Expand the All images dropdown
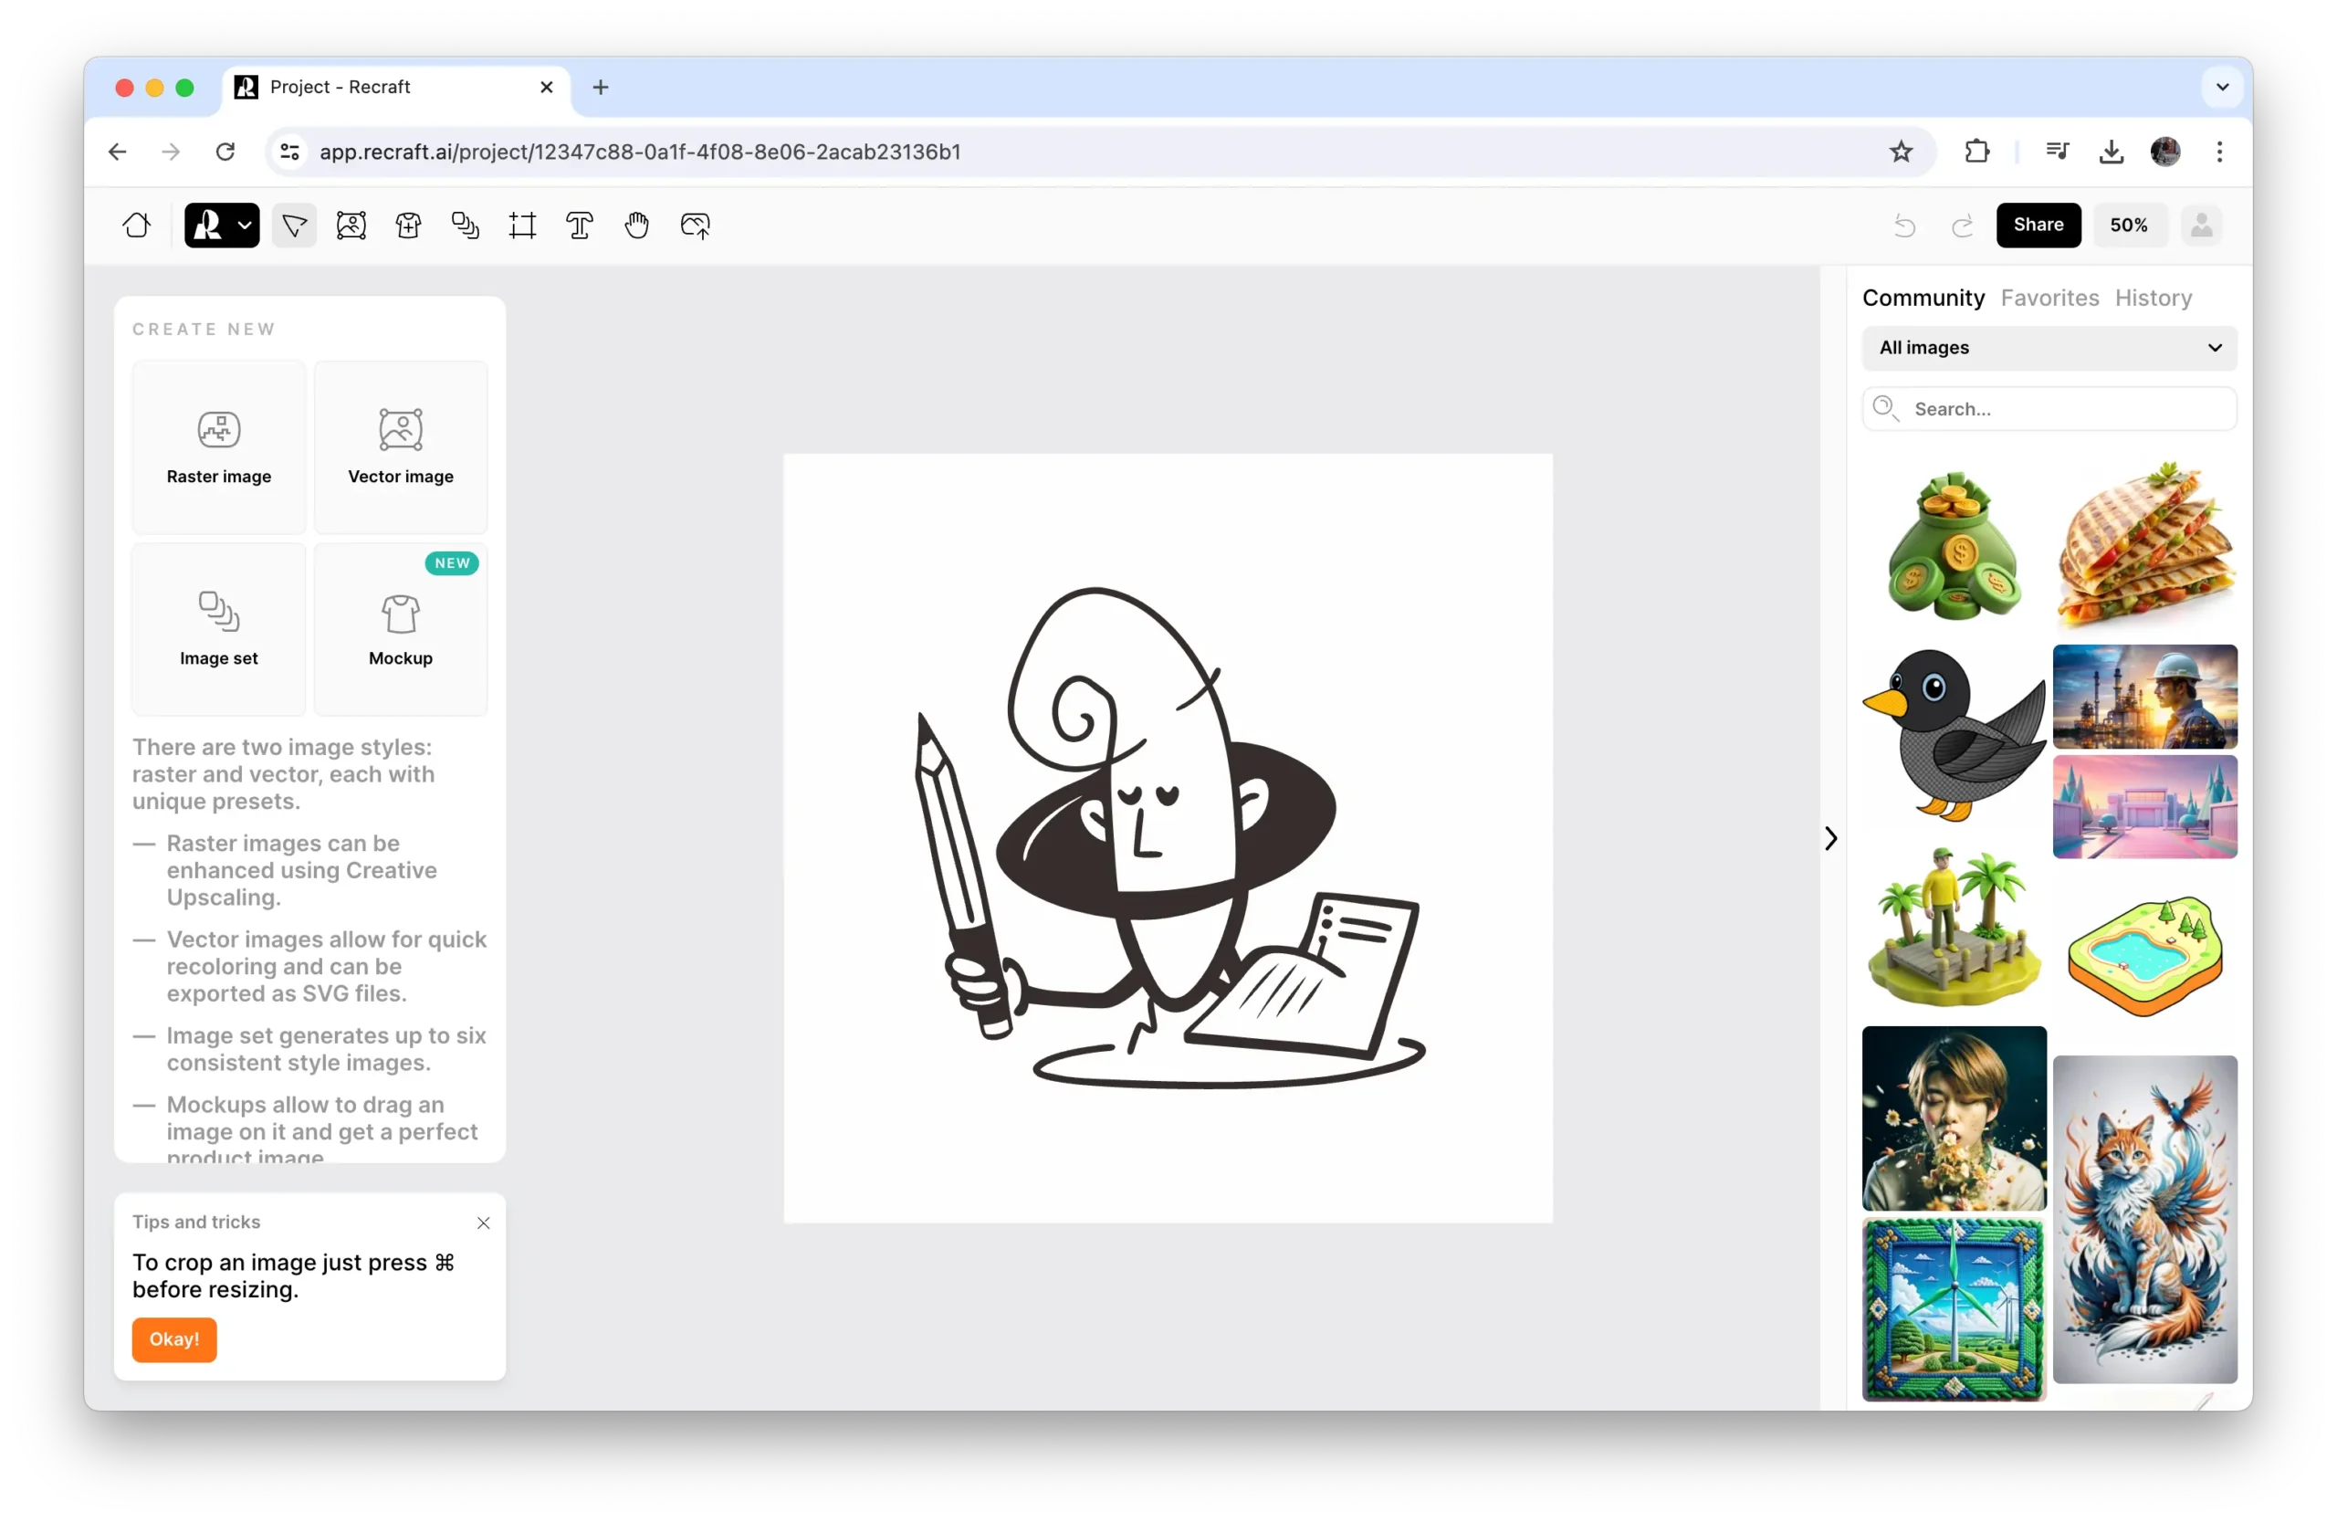Viewport: 2337px width, 1522px height. coord(2049,348)
